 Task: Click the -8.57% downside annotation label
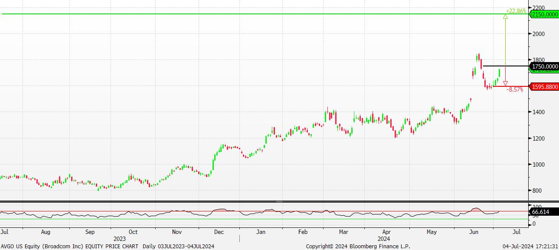click(515, 89)
